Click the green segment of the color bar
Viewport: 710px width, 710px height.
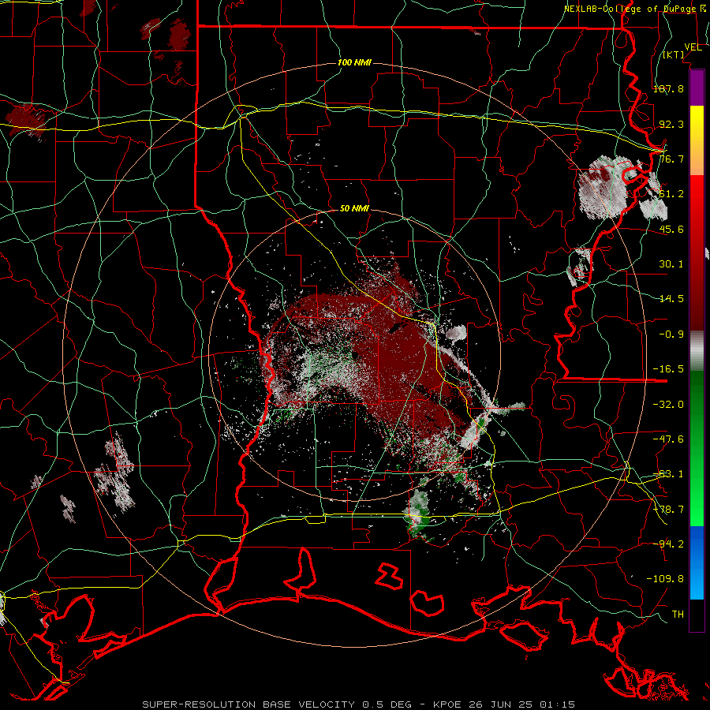click(x=697, y=448)
